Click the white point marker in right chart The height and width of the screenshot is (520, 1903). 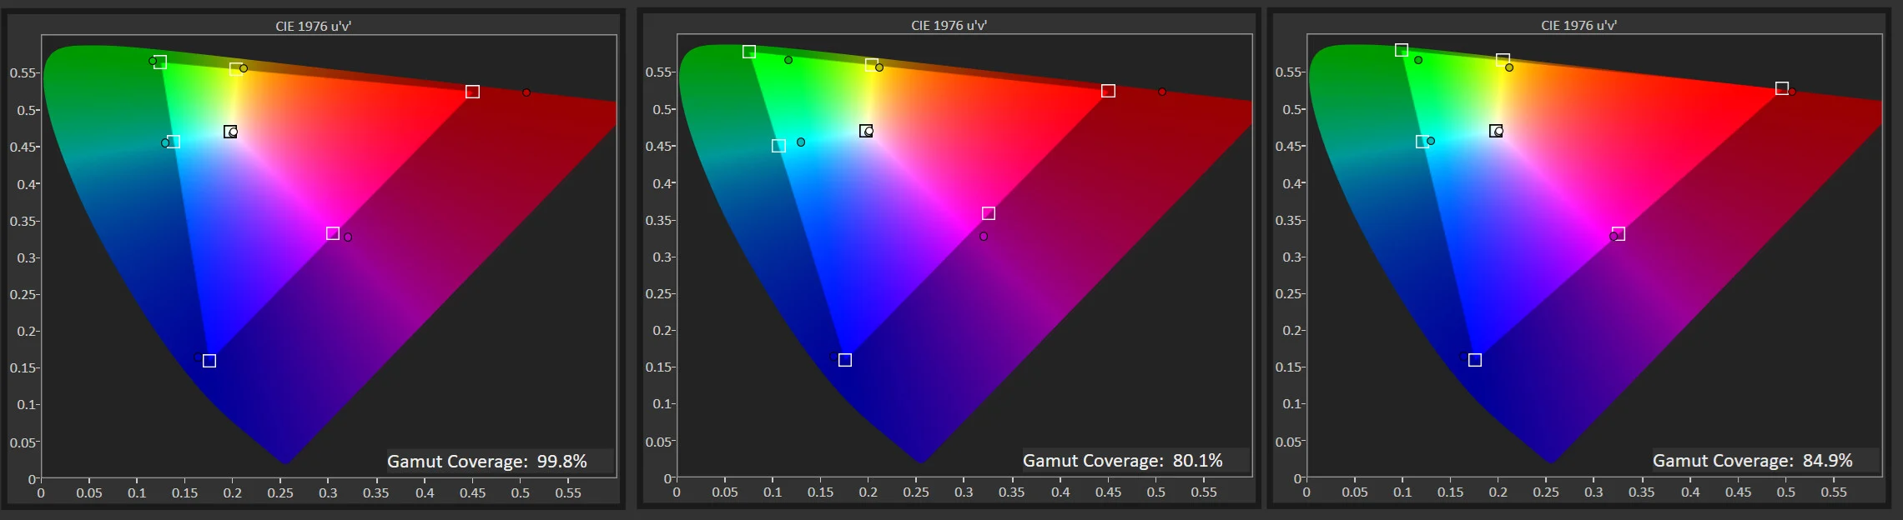pyautogui.click(x=1496, y=131)
